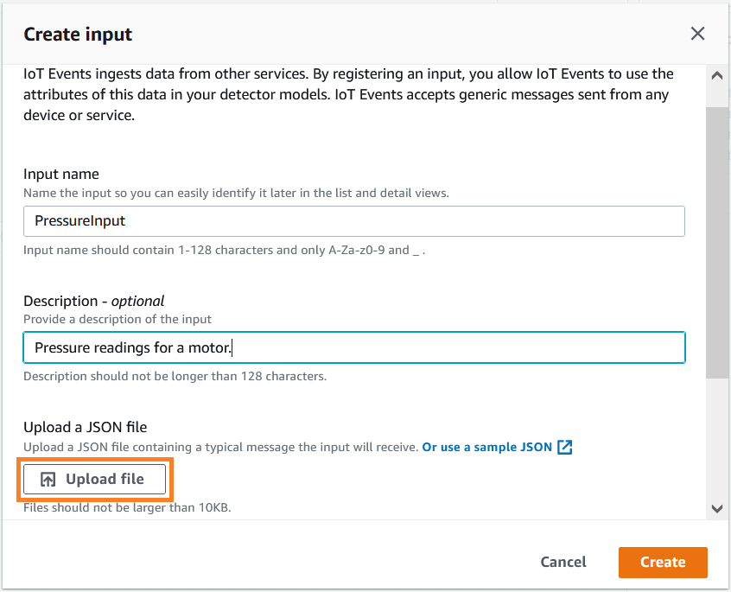Click the vertical scrollbar thumb
Viewport: 731px width, 592px height.
pyautogui.click(x=716, y=242)
